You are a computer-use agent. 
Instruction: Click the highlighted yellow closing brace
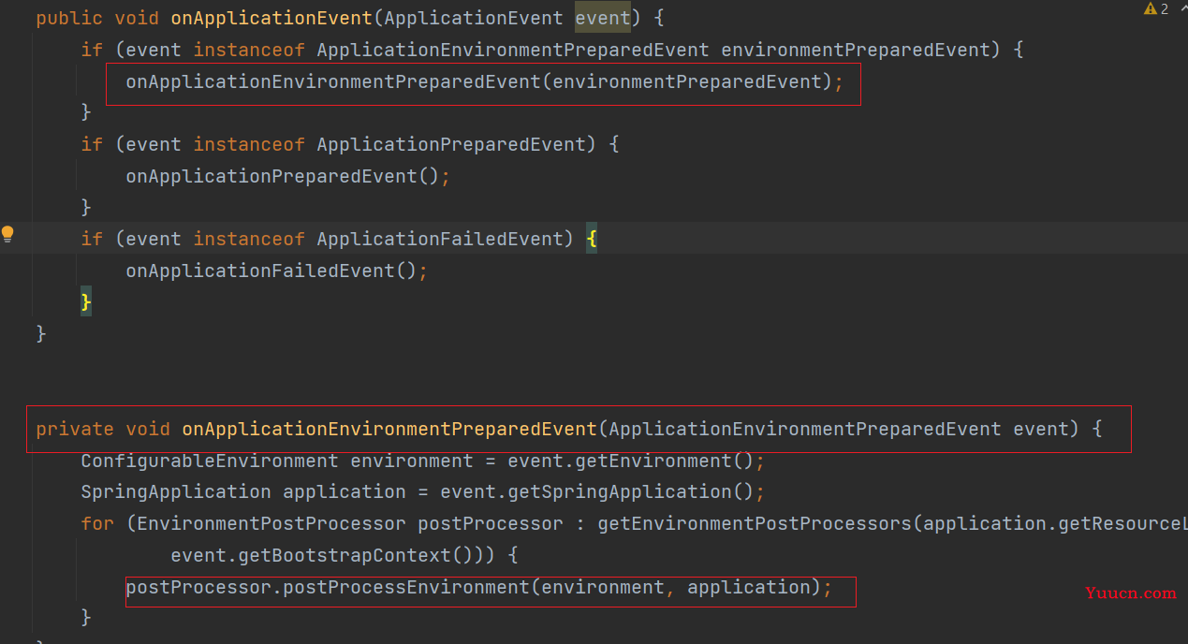click(x=86, y=301)
